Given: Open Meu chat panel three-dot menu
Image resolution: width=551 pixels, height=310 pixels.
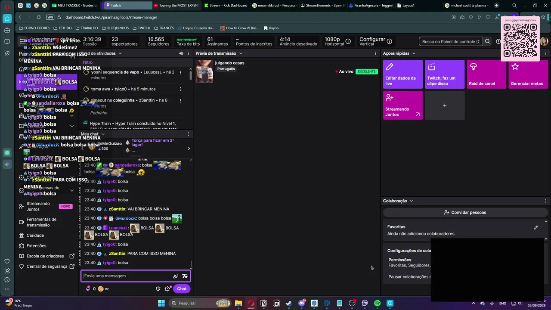Looking at the screenshot, I should pyautogui.click(x=188, y=134).
